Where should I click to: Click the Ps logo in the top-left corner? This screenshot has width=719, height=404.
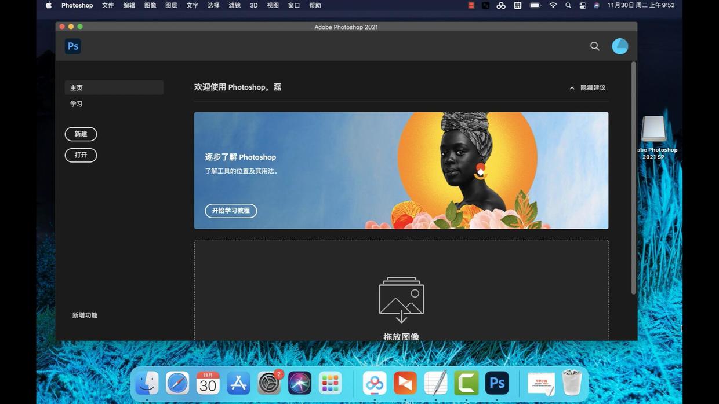pos(72,46)
